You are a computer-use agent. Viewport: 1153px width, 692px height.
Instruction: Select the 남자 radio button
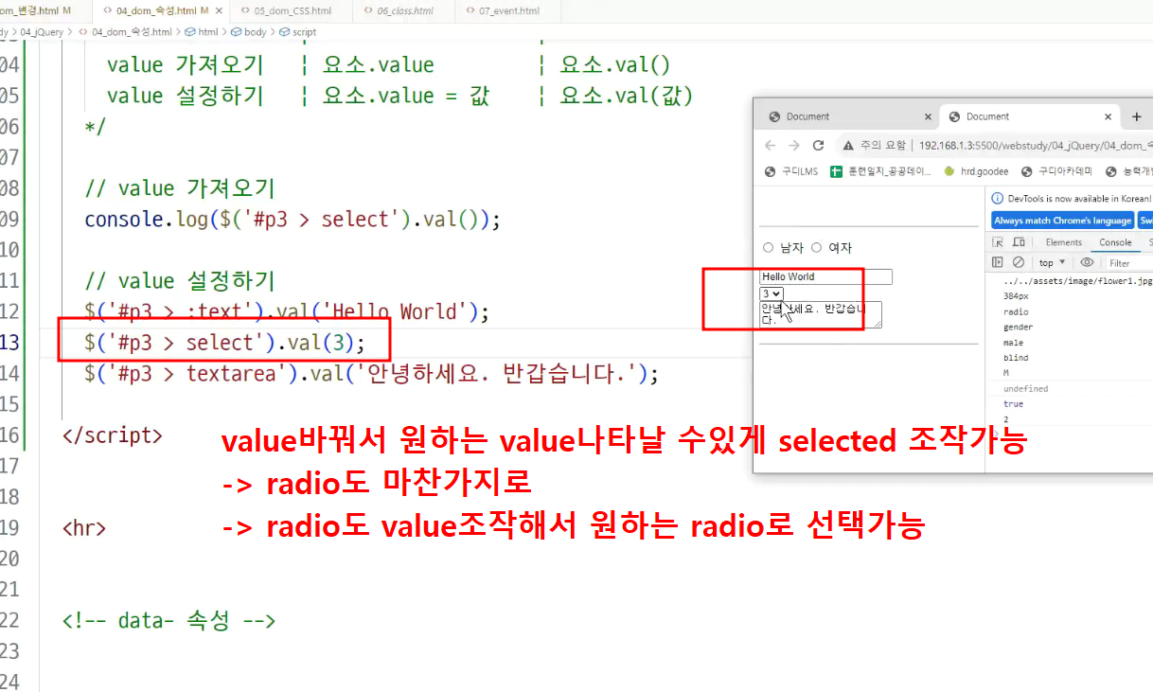(x=768, y=248)
